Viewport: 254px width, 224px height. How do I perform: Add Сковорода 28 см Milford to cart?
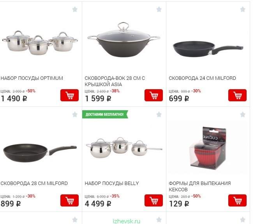[x=69, y=201]
